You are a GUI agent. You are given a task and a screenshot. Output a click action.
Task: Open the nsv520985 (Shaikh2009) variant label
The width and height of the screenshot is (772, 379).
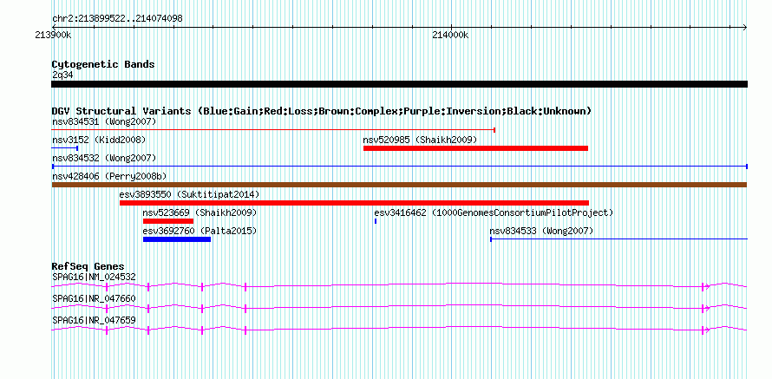(420, 140)
